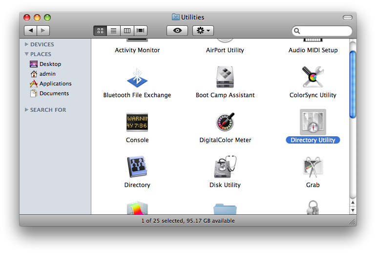Select the Directory address book icon
Screen dimensions: 376x253
pyautogui.click(x=137, y=167)
